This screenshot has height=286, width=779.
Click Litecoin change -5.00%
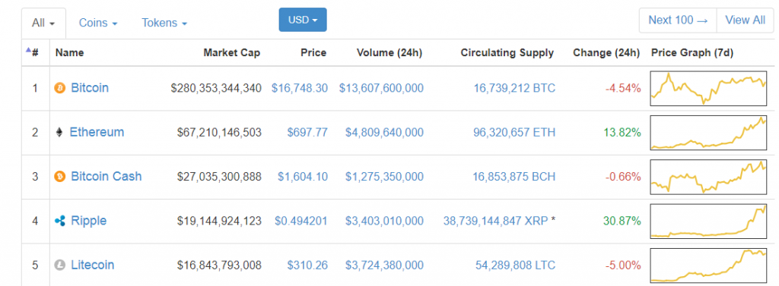point(623,266)
